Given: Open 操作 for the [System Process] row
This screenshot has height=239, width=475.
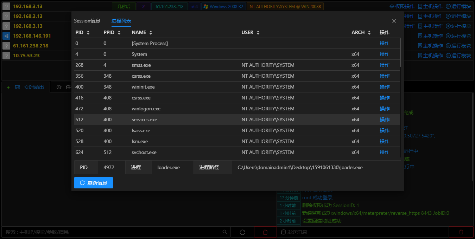Looking at the screenshot, I should pyautogui.click(x=385, y=43).
